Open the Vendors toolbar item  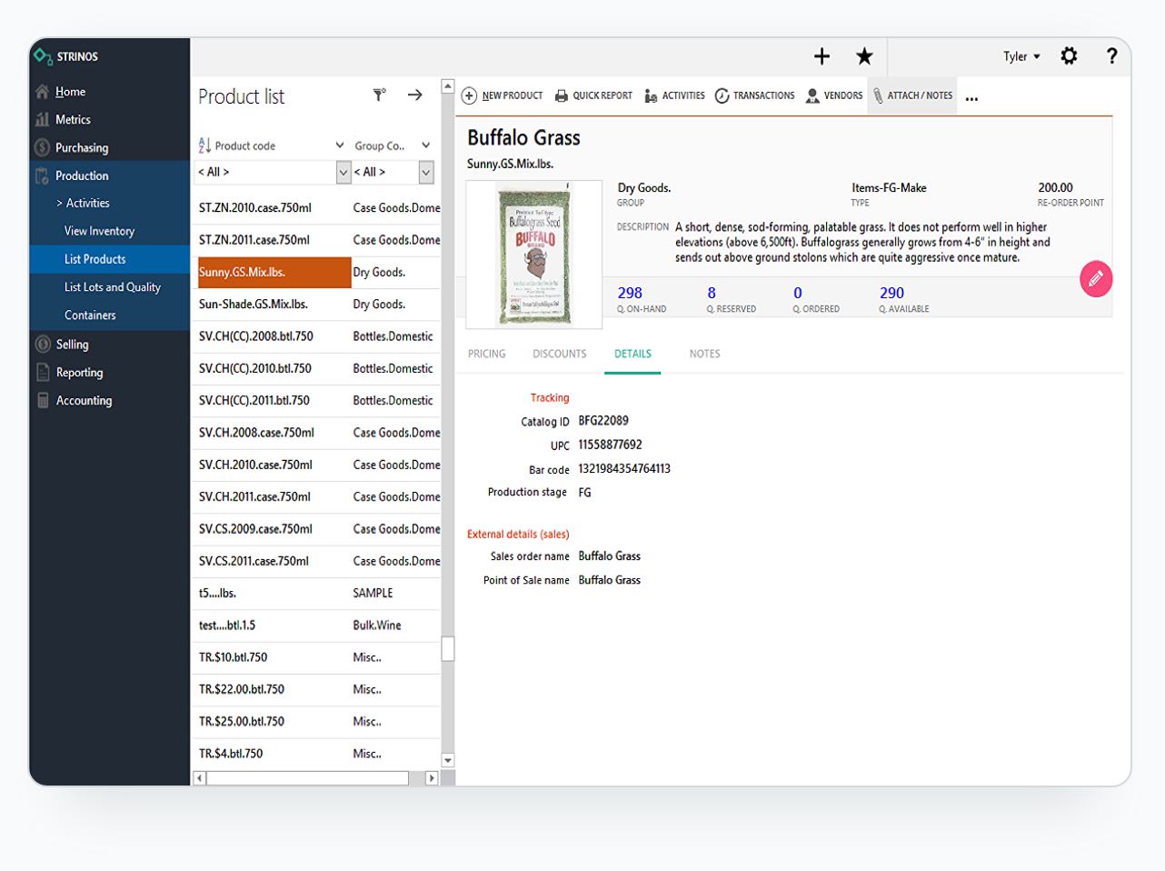(x=833, y=95)
